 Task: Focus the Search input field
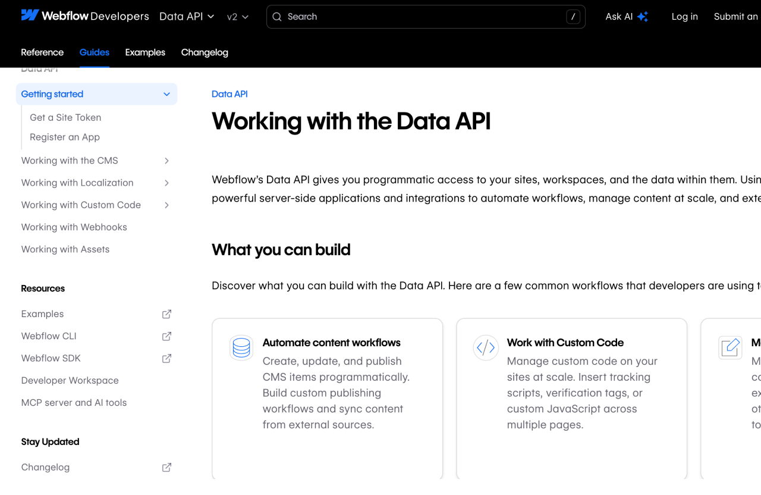click(426, 17)
